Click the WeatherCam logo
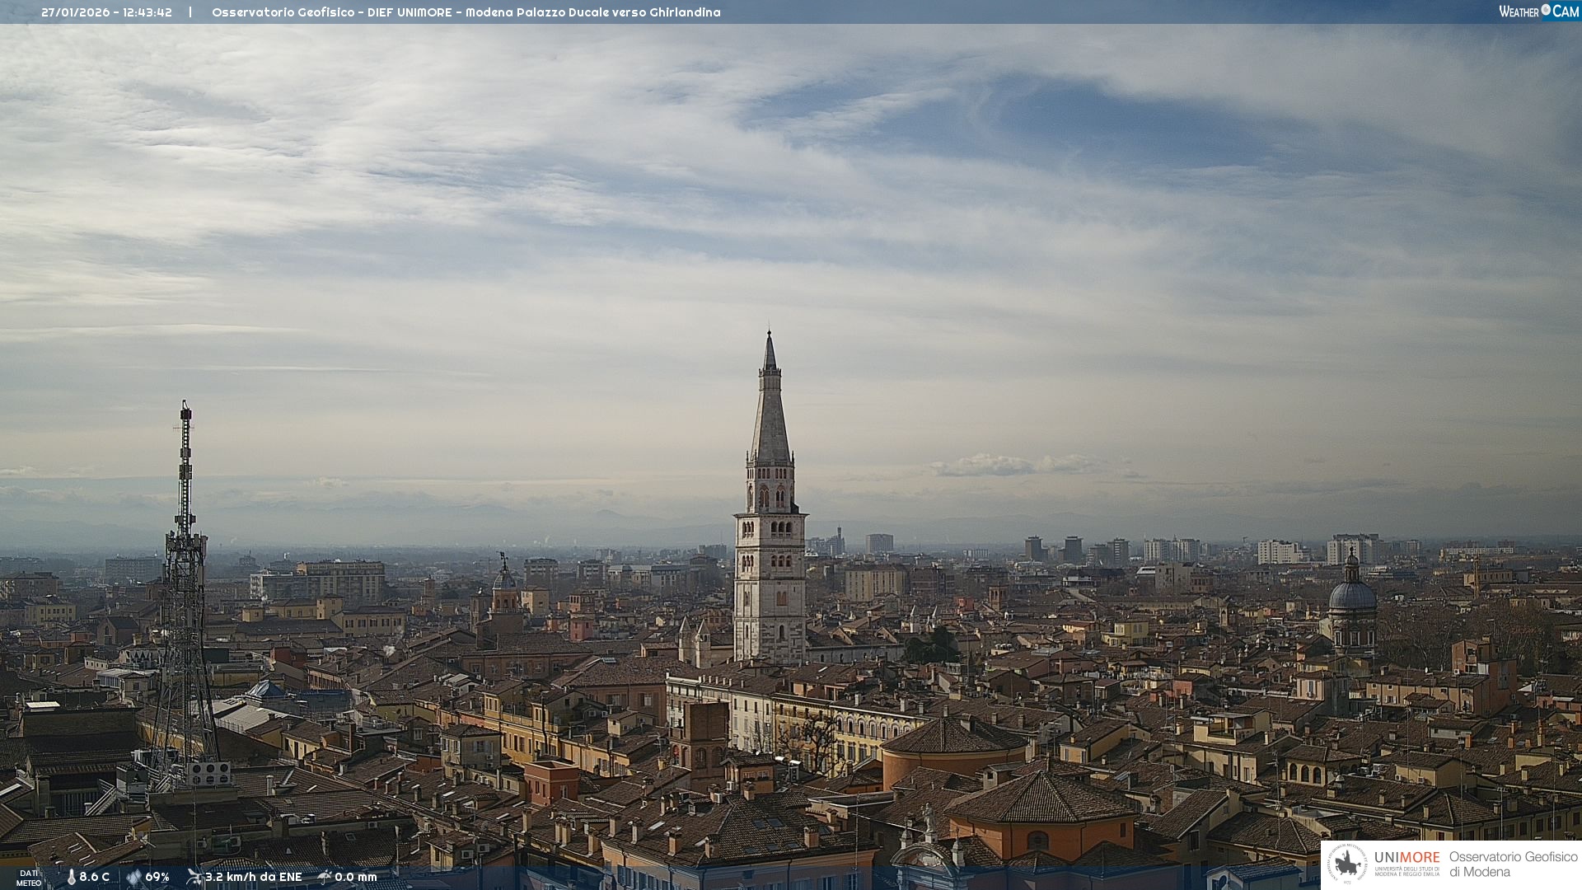The height and width of the screenshot is (890, 1582). pyautogui.click(x=1538, y=12)
